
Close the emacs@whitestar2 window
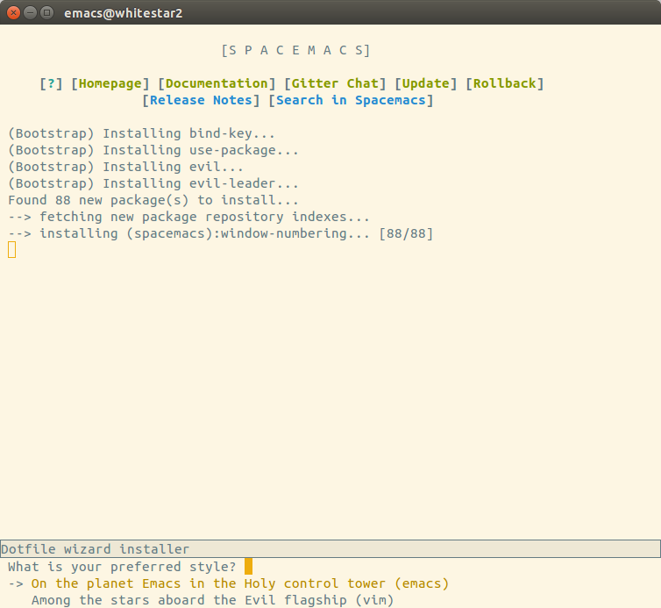13,12
